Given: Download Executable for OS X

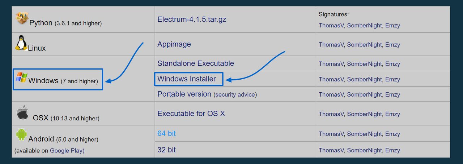Looking at the screenshot, I should pos(191,114).
